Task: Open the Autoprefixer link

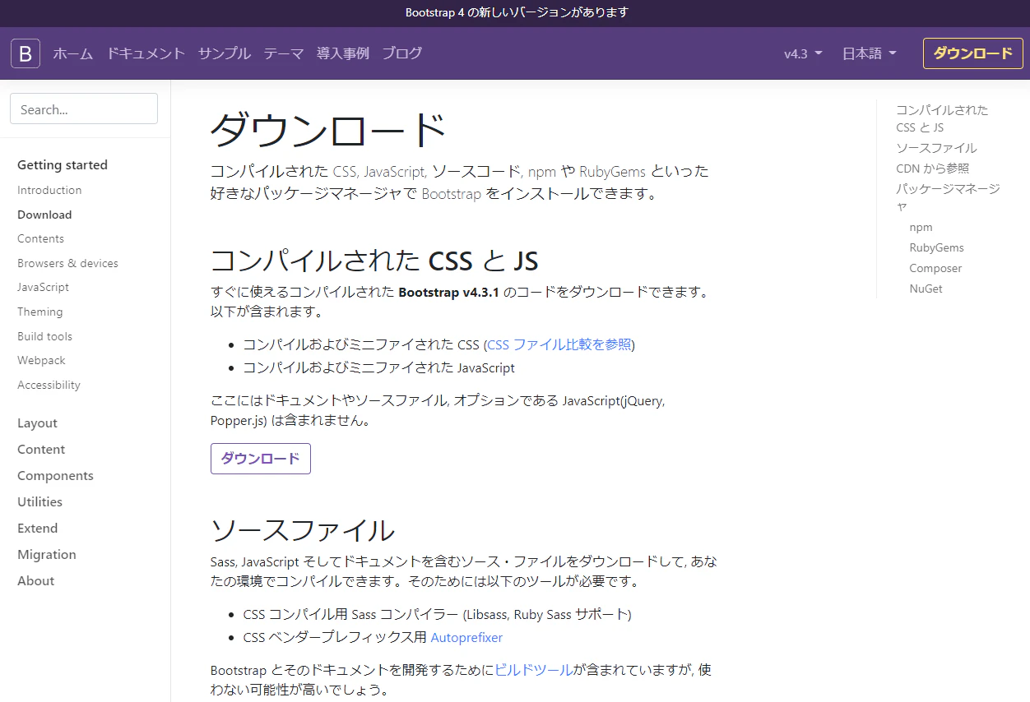Action: [x=466, y=637]
